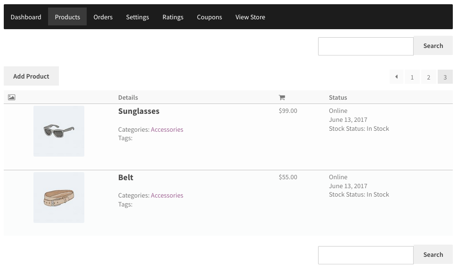Select the Coupons tab
This screenshot has width=458, height=270.
point(209,17)
